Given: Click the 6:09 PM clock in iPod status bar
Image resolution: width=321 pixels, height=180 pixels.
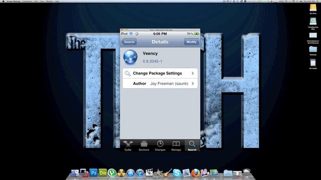Looking at the screenshot, I should coord(160,33).
